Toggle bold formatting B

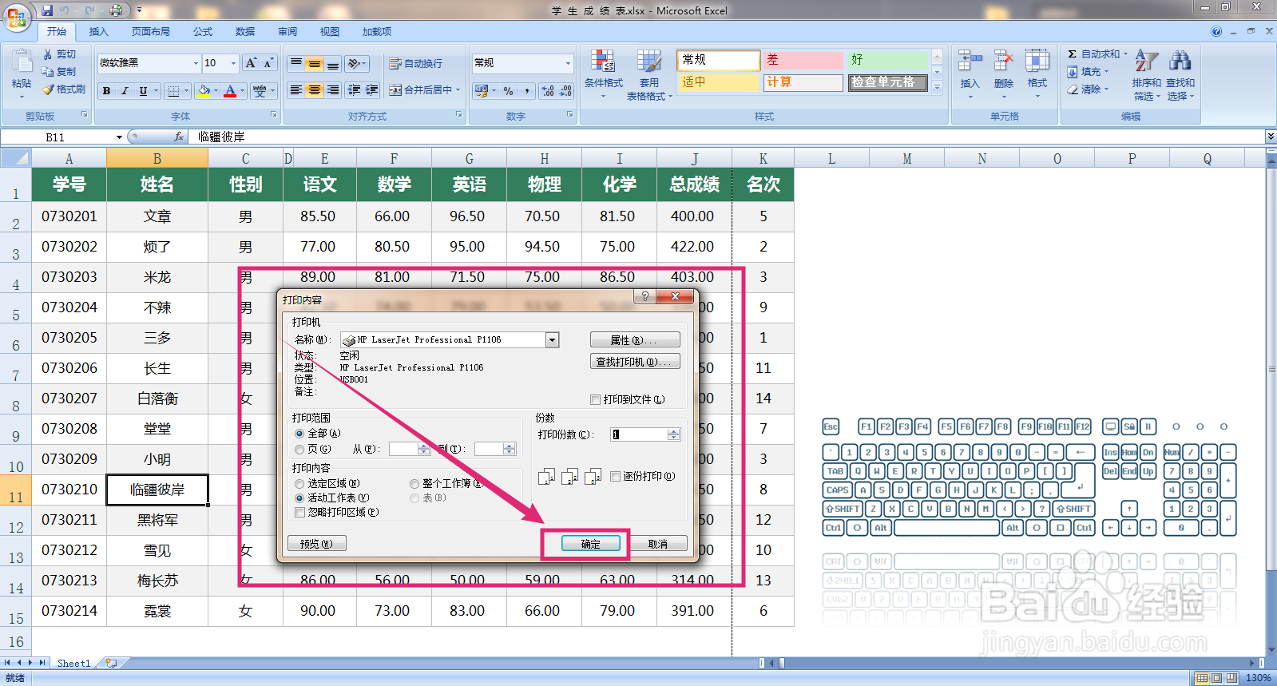[x=106, y=91]
